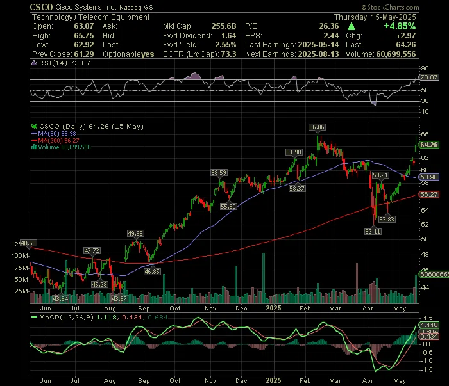
Task: Click the CSCO candlestick legend icon
Action: tap(34, 126)
